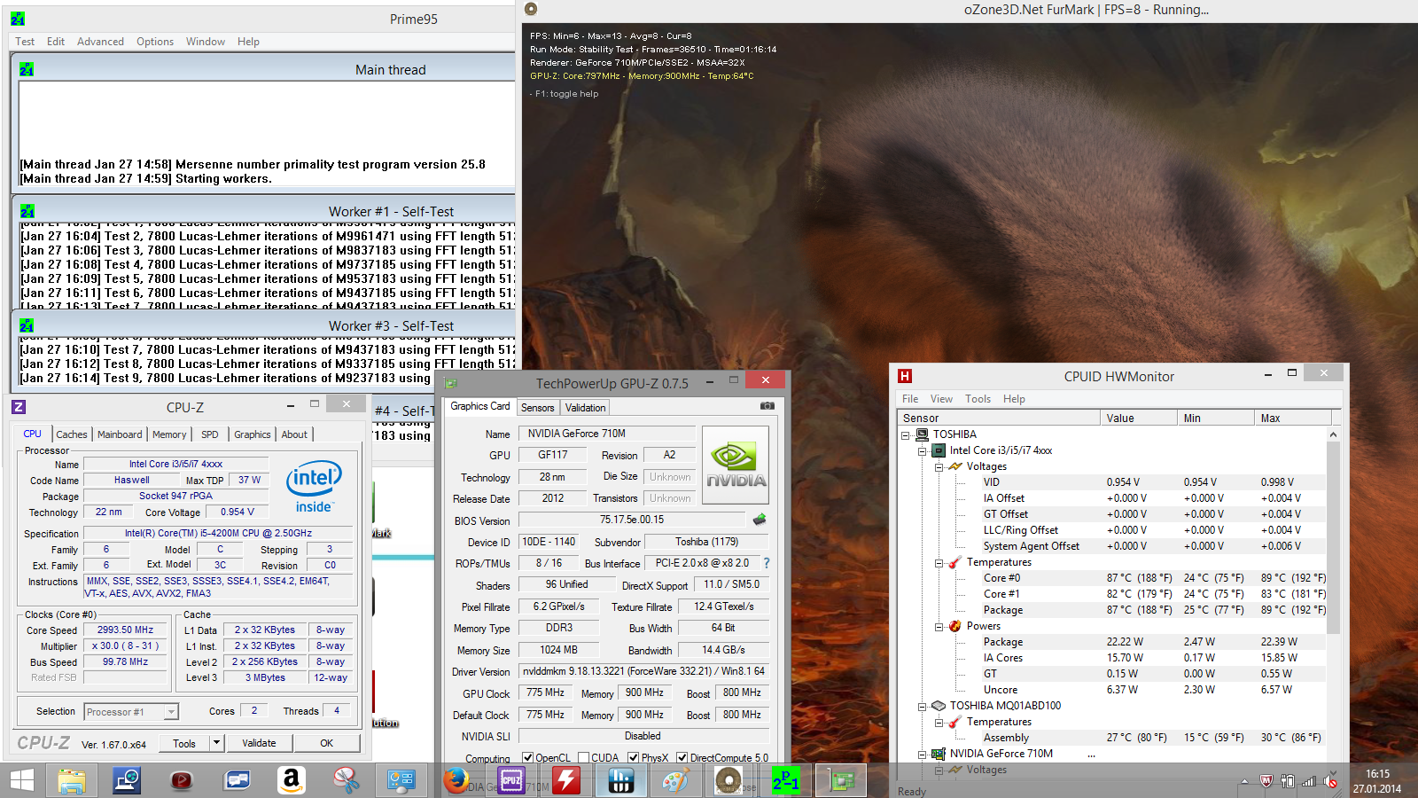The height and width of the screenshot is (798, 1418).
Task: Open the Tools menu in HWMonitor
Action: (978, 399)
